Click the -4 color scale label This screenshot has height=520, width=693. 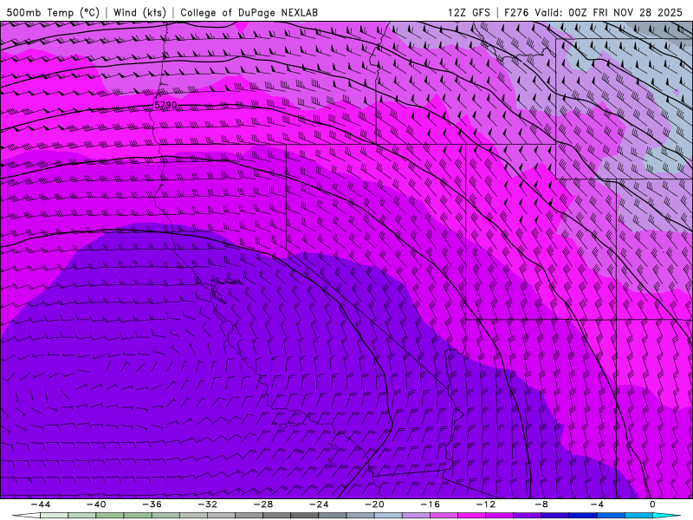597,504
